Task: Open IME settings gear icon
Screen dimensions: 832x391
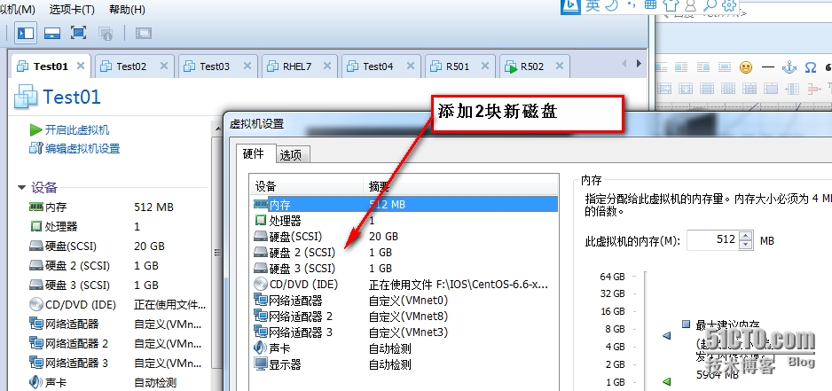Action: click(730, 5)
